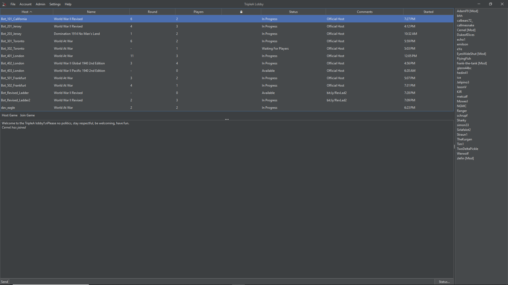Click the lock icon column header
Screen dimensions: 508x285
coord(241,12)
